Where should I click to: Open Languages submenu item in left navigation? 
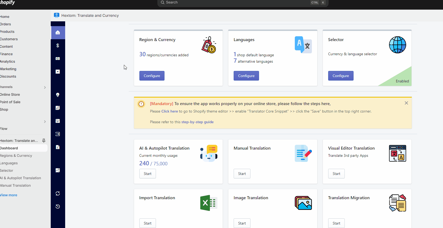9,163
